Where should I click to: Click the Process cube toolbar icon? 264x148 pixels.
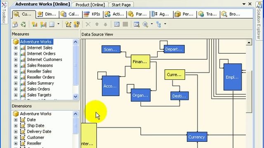click(x=15, y=24)
